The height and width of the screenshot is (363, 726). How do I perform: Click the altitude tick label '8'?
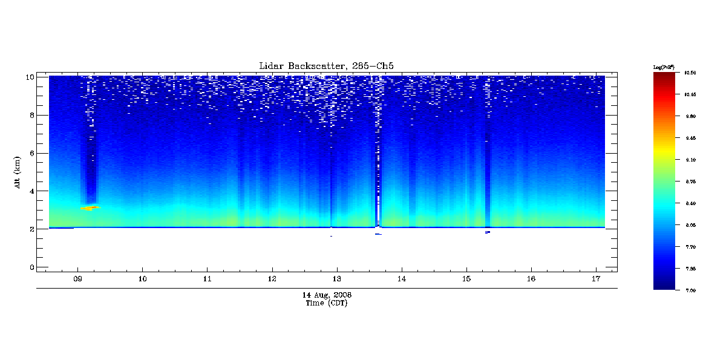click(x=31, y=115)
